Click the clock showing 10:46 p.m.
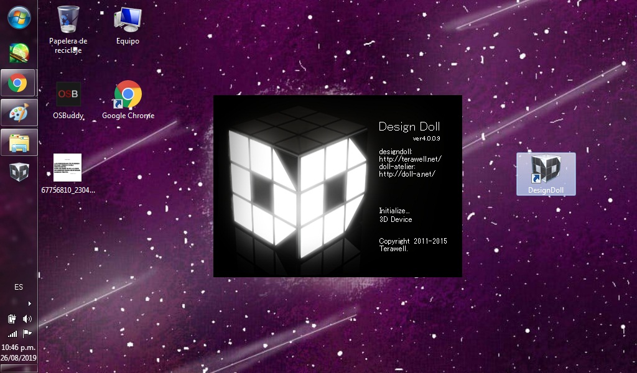Viewport: 637px width, 373px height. coord(18,348)
